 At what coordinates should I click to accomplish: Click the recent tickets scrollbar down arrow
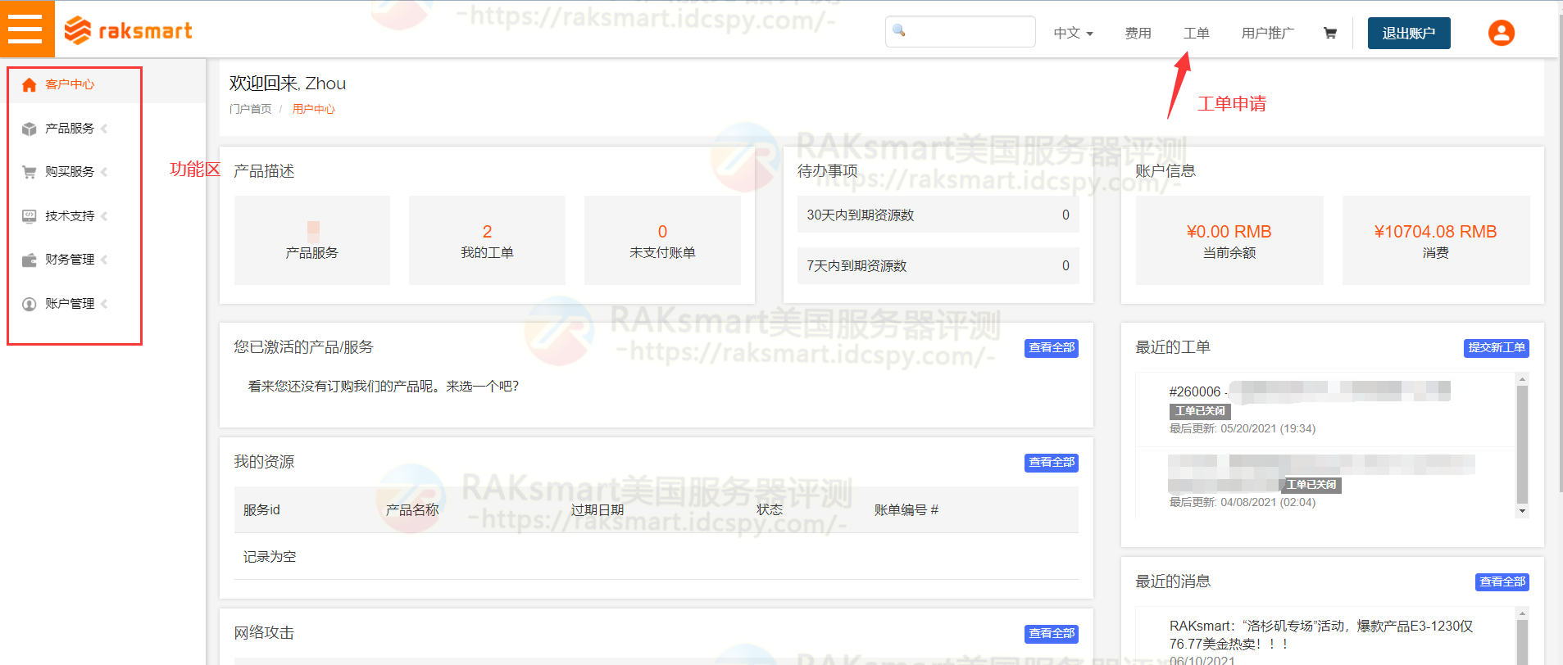[x=1522, y=511]
